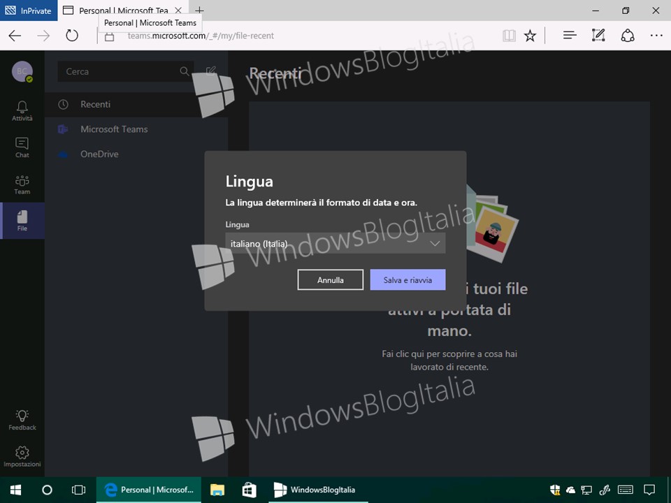
Task: Open Impostazioni settings gear
Action: [22, 457]
